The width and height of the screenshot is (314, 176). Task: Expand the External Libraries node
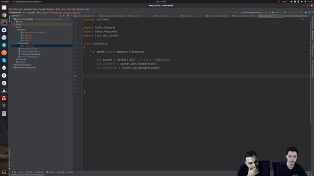12,65
